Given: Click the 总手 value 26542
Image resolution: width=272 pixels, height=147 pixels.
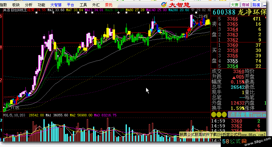Looking at the screenshot, I should pyautogui.click(x=238, y=87).
